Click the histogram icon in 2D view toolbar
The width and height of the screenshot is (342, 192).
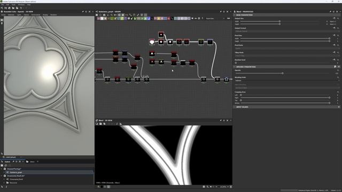pos(121,124)
